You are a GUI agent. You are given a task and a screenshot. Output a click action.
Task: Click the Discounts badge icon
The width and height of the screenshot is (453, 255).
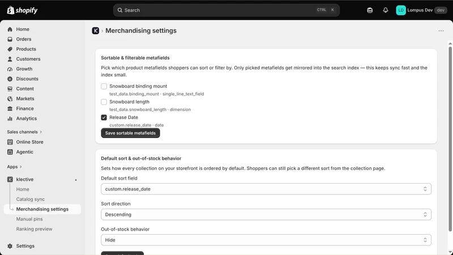[10, 79]
